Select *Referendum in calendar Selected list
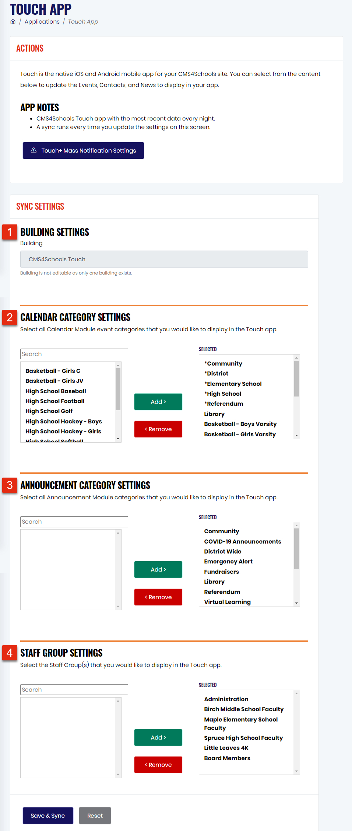 (223, 404)
